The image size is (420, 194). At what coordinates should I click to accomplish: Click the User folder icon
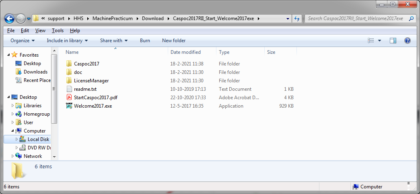point(19,122)
